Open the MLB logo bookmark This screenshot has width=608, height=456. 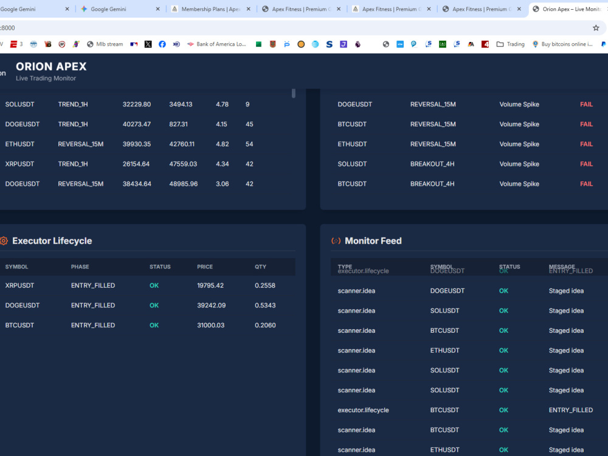(x=134, y=44)
